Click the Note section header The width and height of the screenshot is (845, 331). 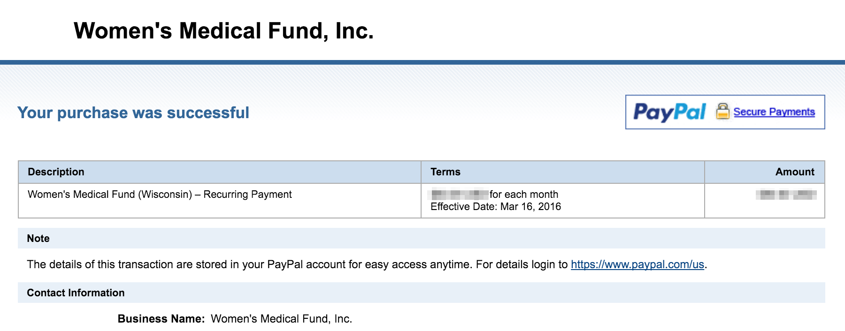(38, 239)
